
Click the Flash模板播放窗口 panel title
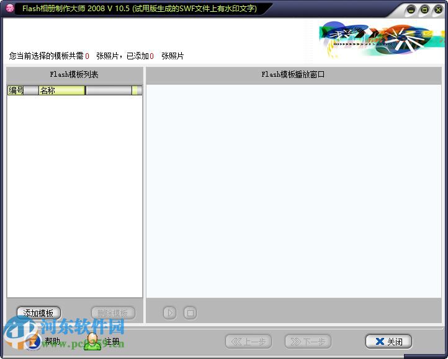(293, 74)
